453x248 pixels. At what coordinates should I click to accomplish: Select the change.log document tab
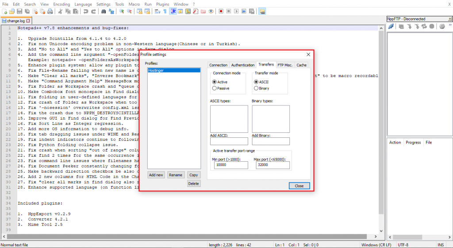[x=15, y=21]
